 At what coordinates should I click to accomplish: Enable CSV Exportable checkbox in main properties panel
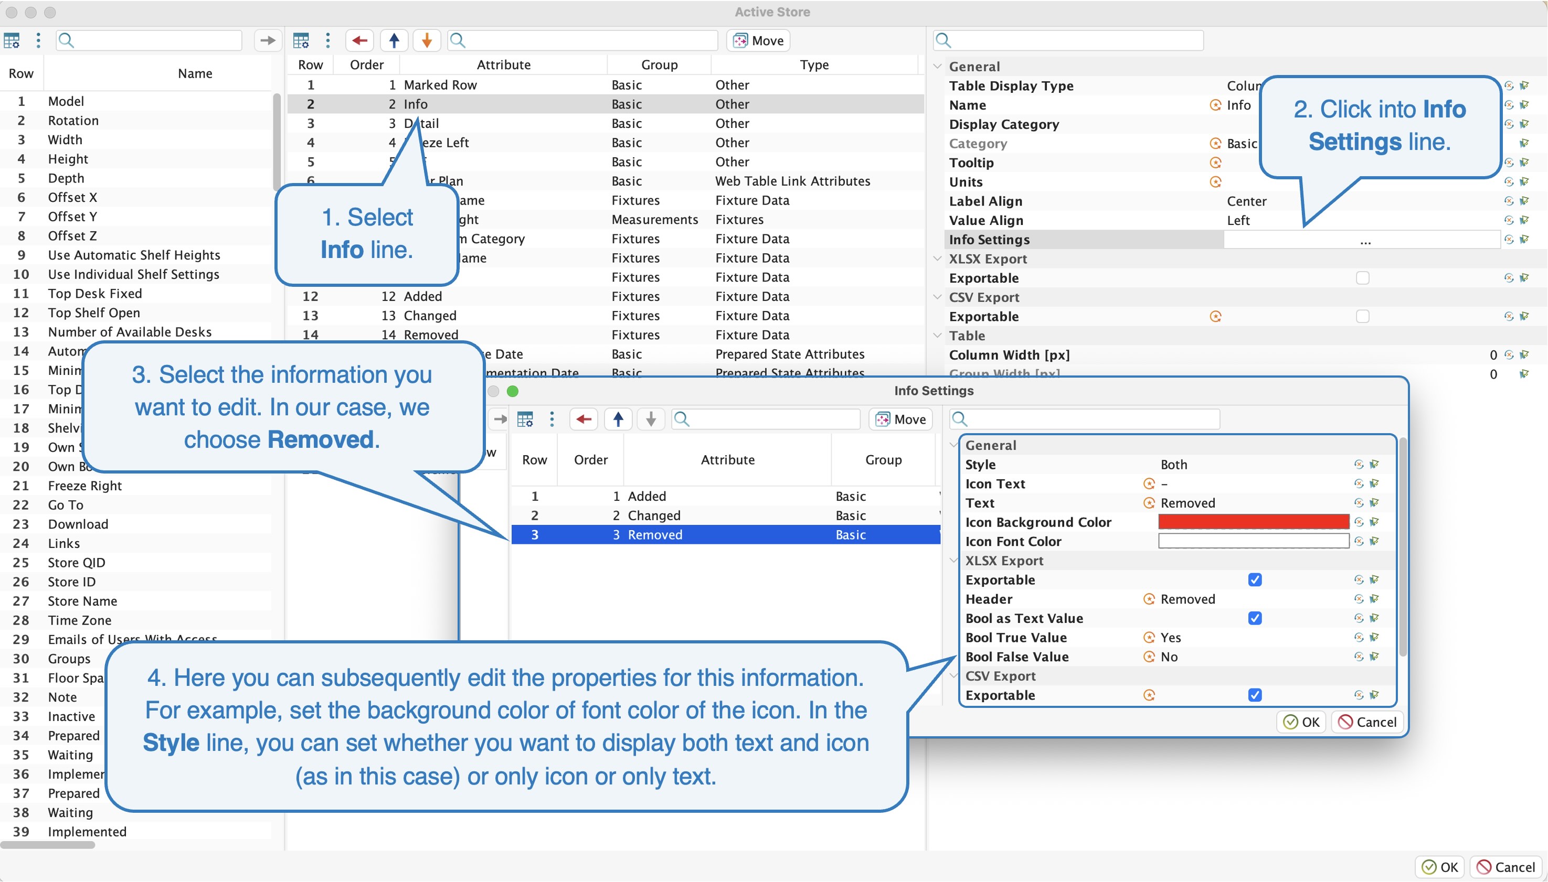coord(1363,316)
